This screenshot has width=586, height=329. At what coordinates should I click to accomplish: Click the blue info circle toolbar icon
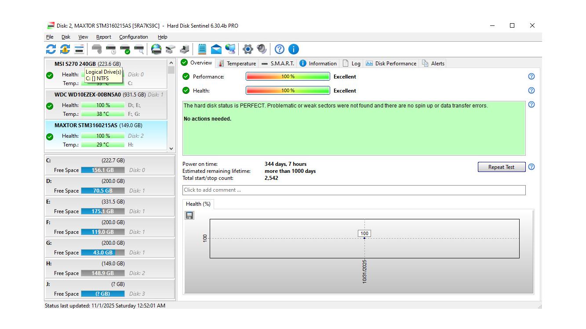(x=293, y=49)
